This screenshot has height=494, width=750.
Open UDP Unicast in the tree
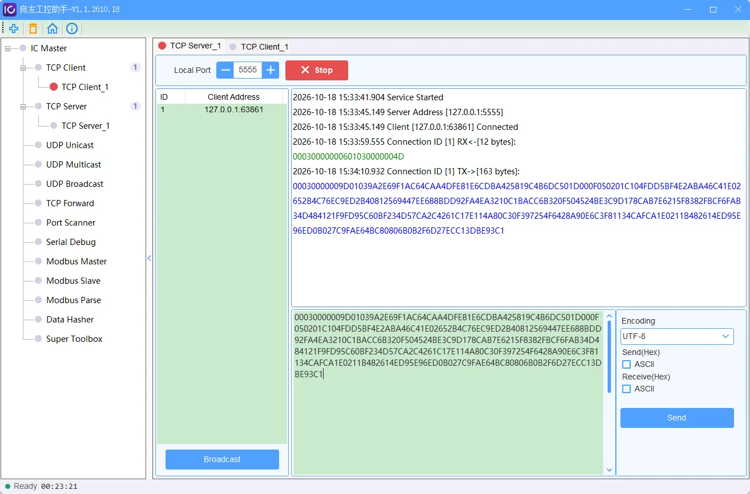pyautogui.click(x=70, y=145)
